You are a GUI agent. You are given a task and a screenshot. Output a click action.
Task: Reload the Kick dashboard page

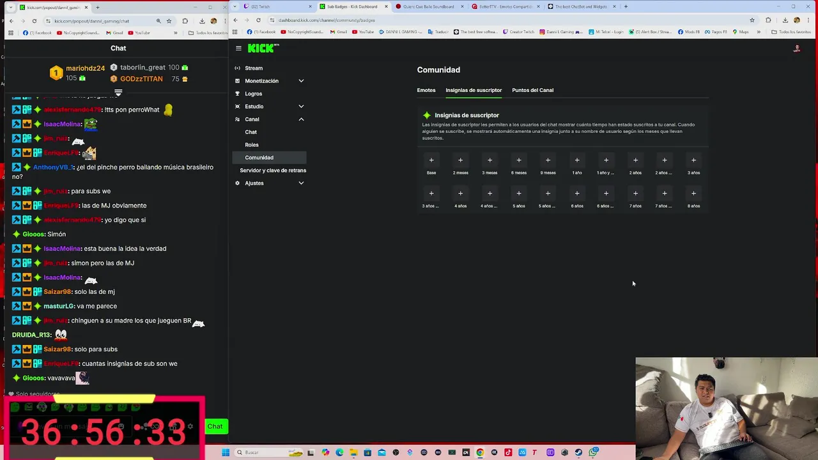coord(258,20)
